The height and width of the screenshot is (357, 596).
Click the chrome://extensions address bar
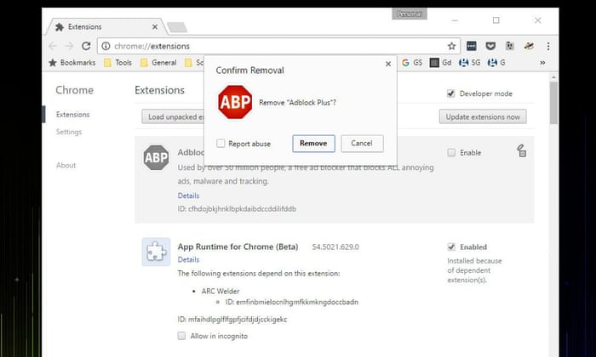(278, 46)
